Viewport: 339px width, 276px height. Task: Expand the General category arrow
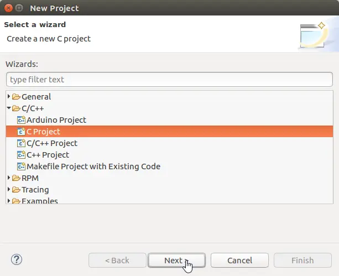click(x=9, y=97)
